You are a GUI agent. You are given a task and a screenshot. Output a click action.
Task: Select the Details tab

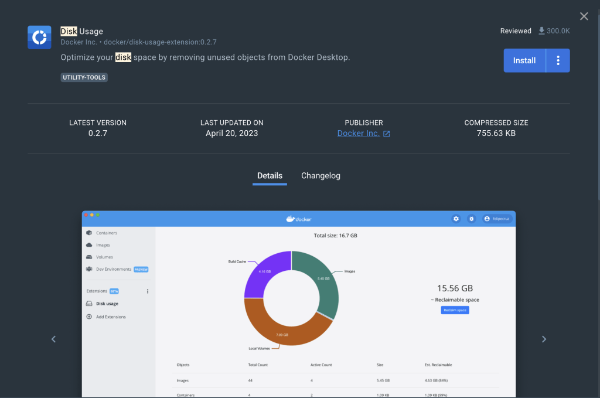tap(270, 176)
